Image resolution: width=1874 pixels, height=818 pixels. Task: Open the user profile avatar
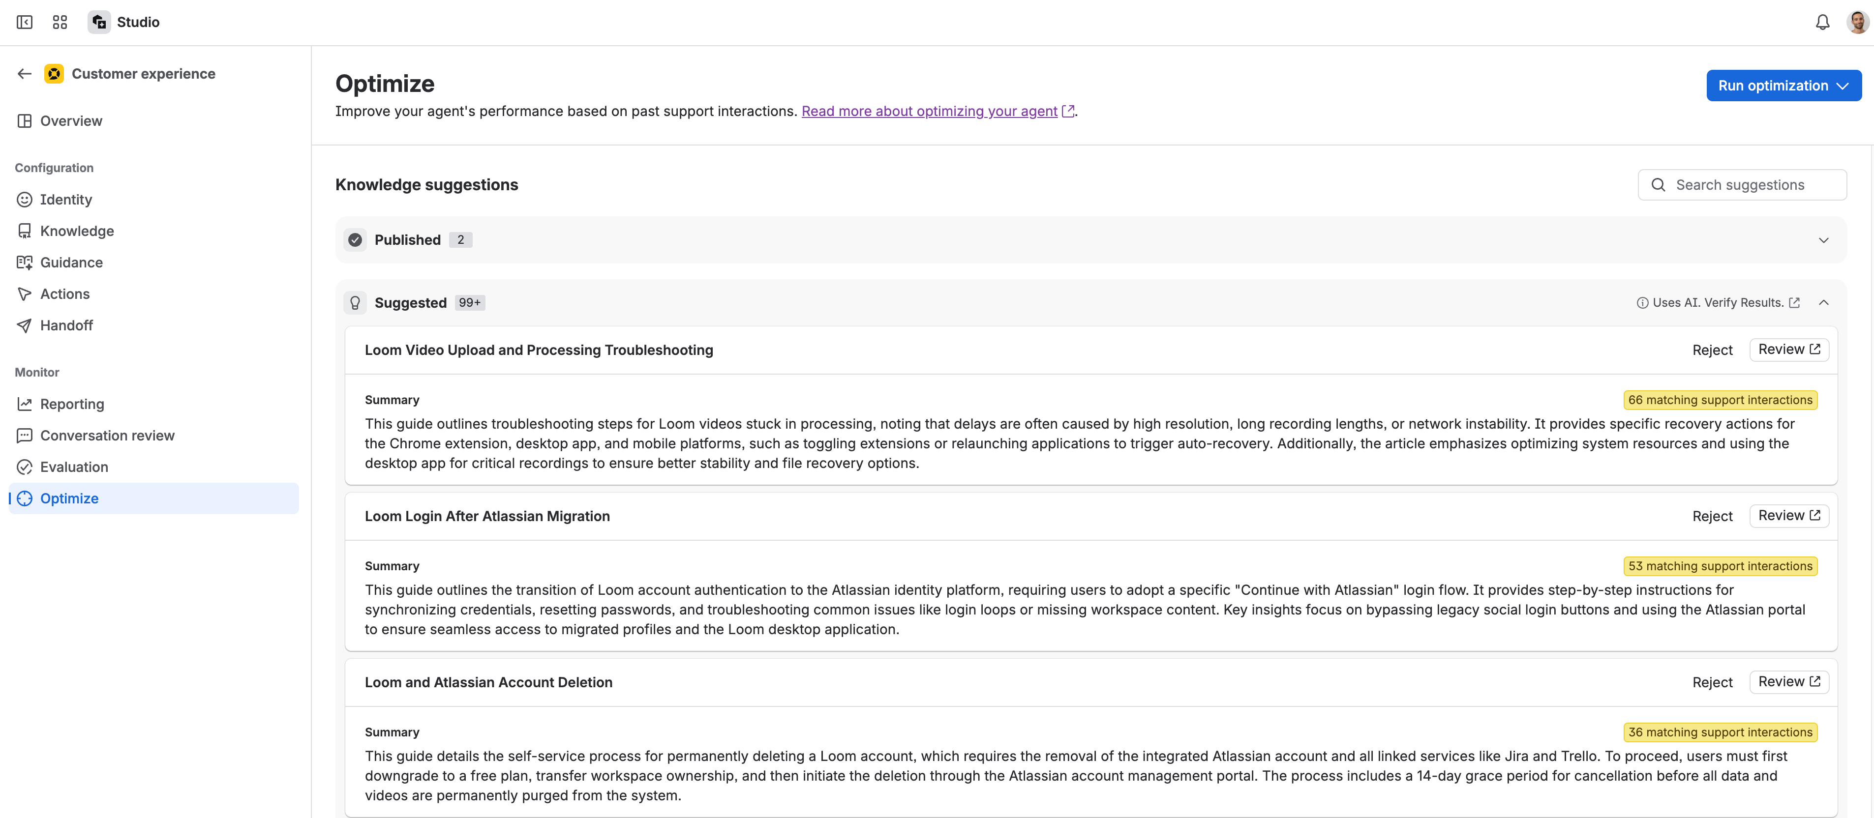coord(1857,23)
